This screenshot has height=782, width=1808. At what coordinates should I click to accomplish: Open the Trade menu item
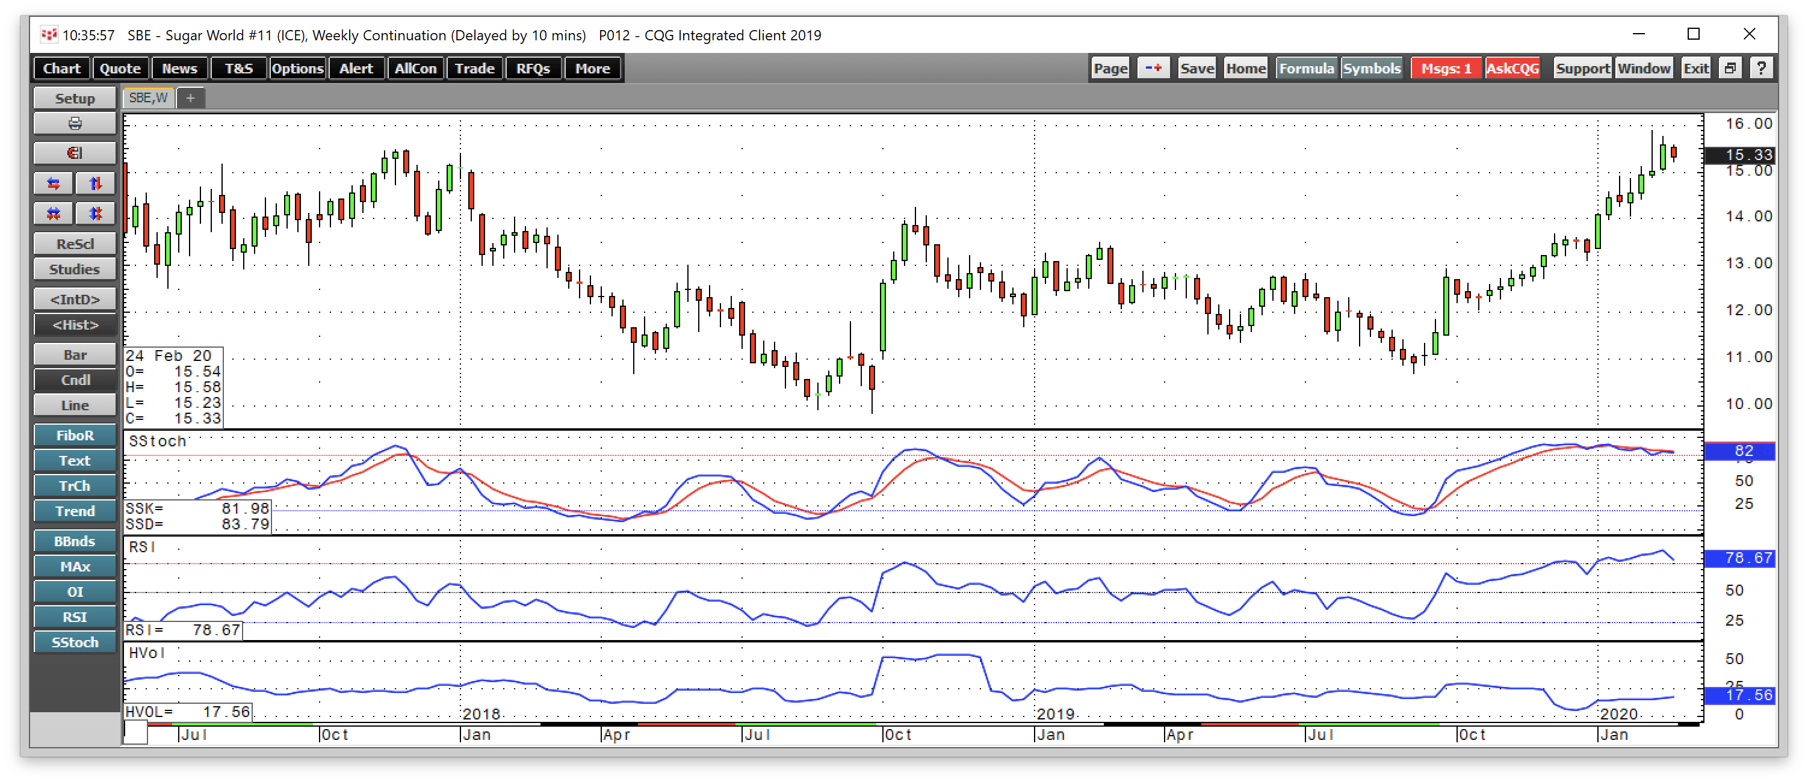(474, 69)
